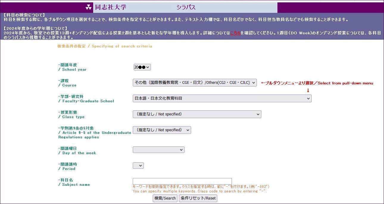
Task: Click the 'You can specify multiple keywords' hint
Action: click(x=199, y=191)
